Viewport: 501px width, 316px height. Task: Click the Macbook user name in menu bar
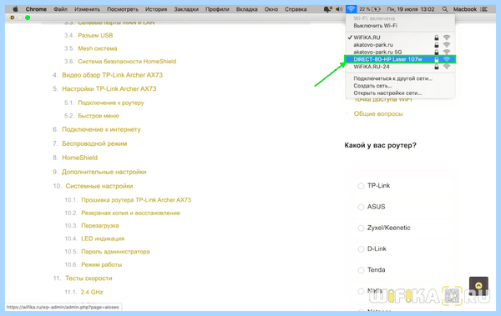464,9
